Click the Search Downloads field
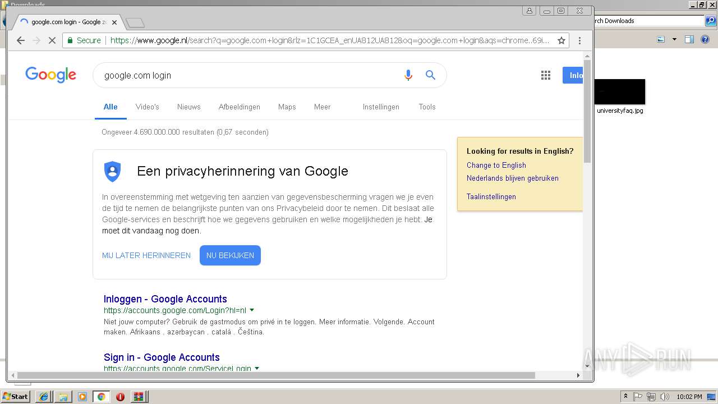Screen dimensions: 718x404 pyautogui.click(x=648, y=21)
